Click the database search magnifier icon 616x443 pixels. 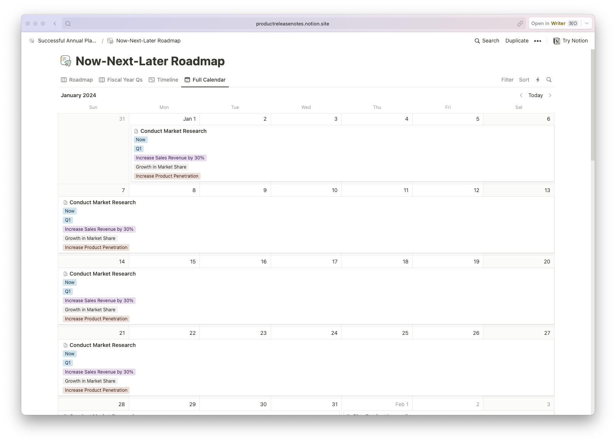[x=549, y=80]
